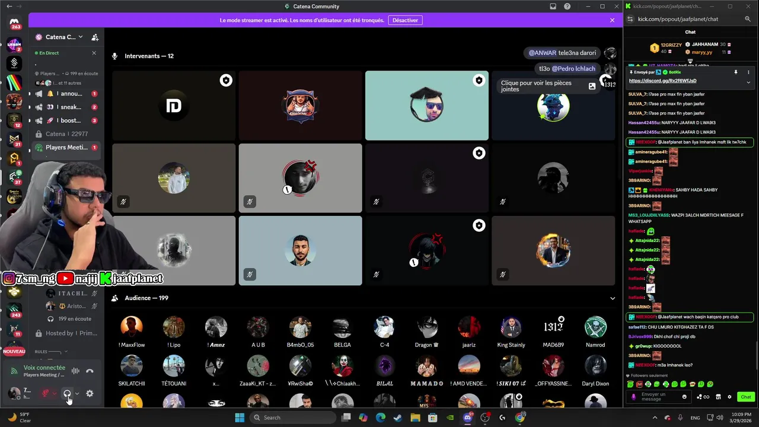The height and width of the screenshot is (427, 759).
Task: Click the ITACHI listener in sidebar
Action: coord(72,294)
